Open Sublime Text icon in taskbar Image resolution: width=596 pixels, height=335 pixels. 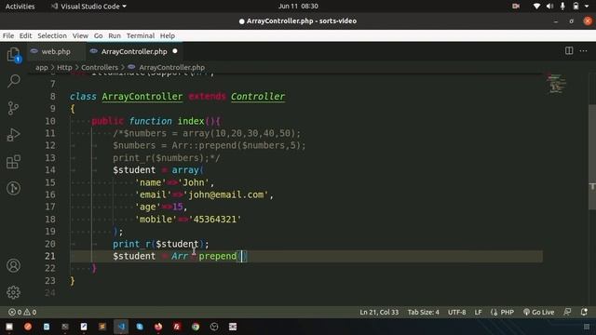(x=102, y=327)
